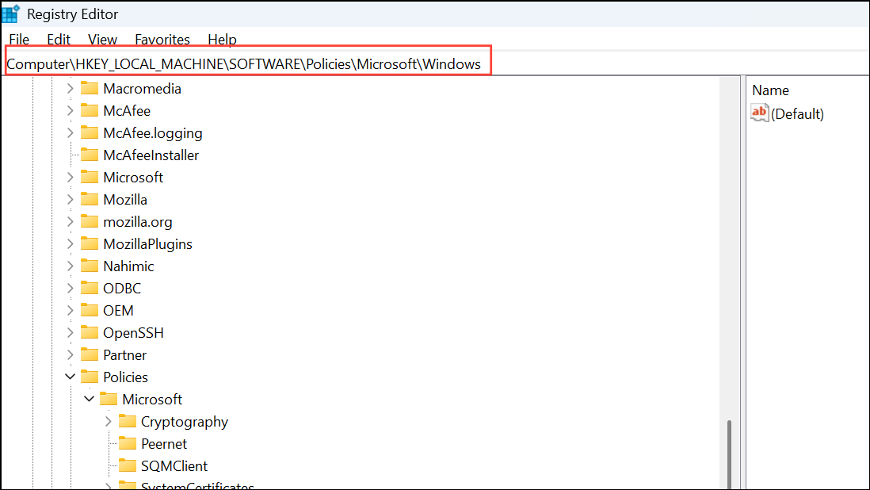Expand the MozillaPlugins key
This screenshot has width=870, height=490.
pos(70,243)
